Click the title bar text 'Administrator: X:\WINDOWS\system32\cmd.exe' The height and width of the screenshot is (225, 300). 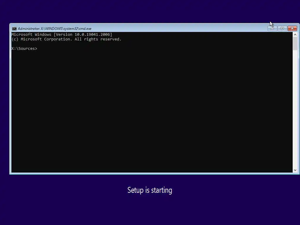[x=54, y=29]
